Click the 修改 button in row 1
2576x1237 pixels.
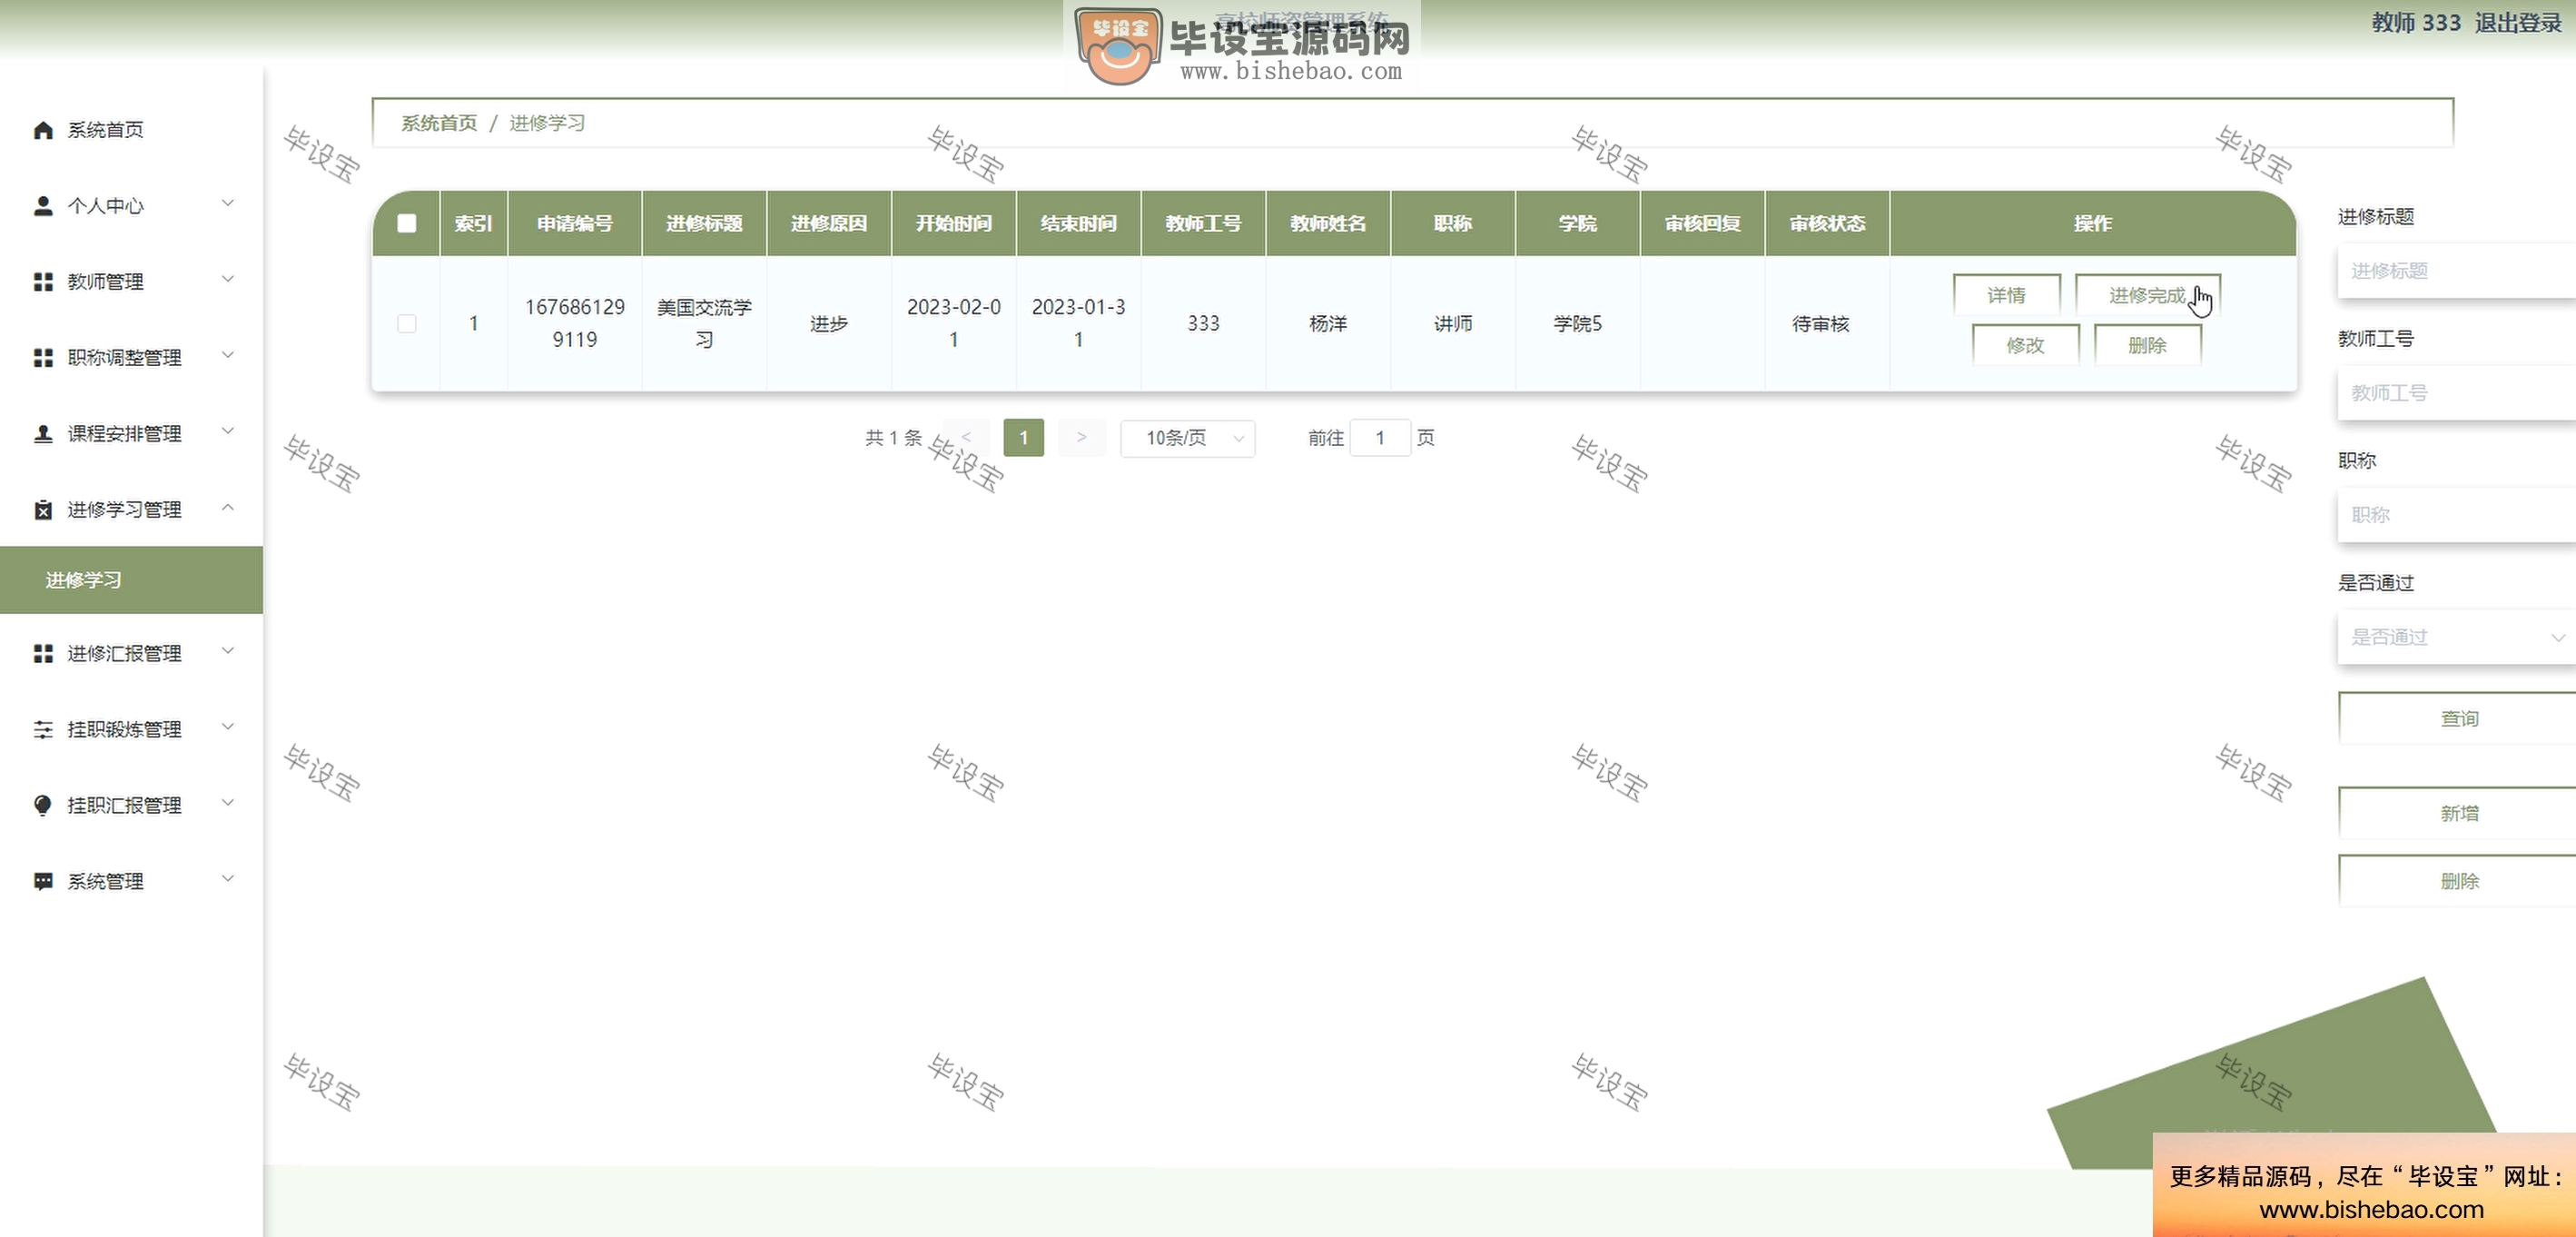point(2026,345)
